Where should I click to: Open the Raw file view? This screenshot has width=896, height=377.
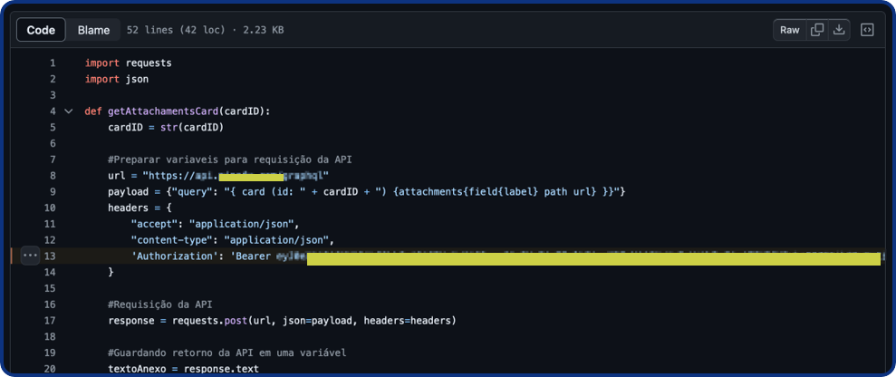pos(790,30)
